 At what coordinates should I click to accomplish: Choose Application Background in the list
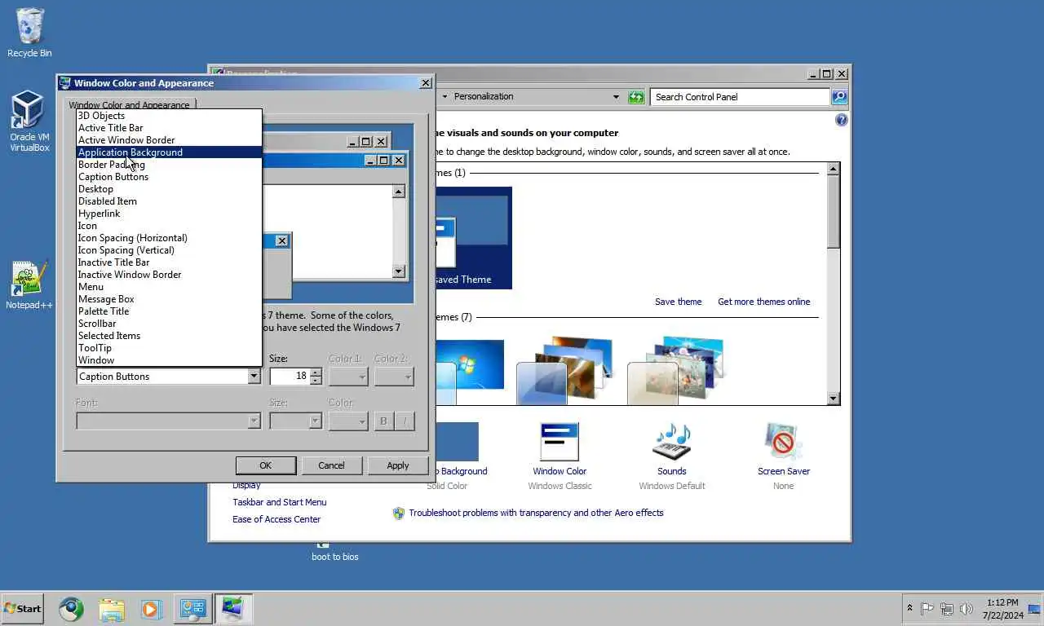(x=169, y=152)
